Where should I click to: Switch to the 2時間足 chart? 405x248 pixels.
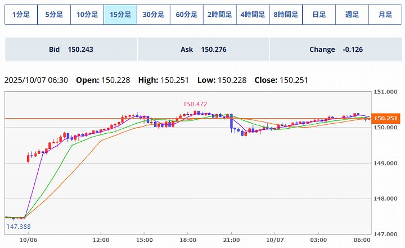point(219,15)
